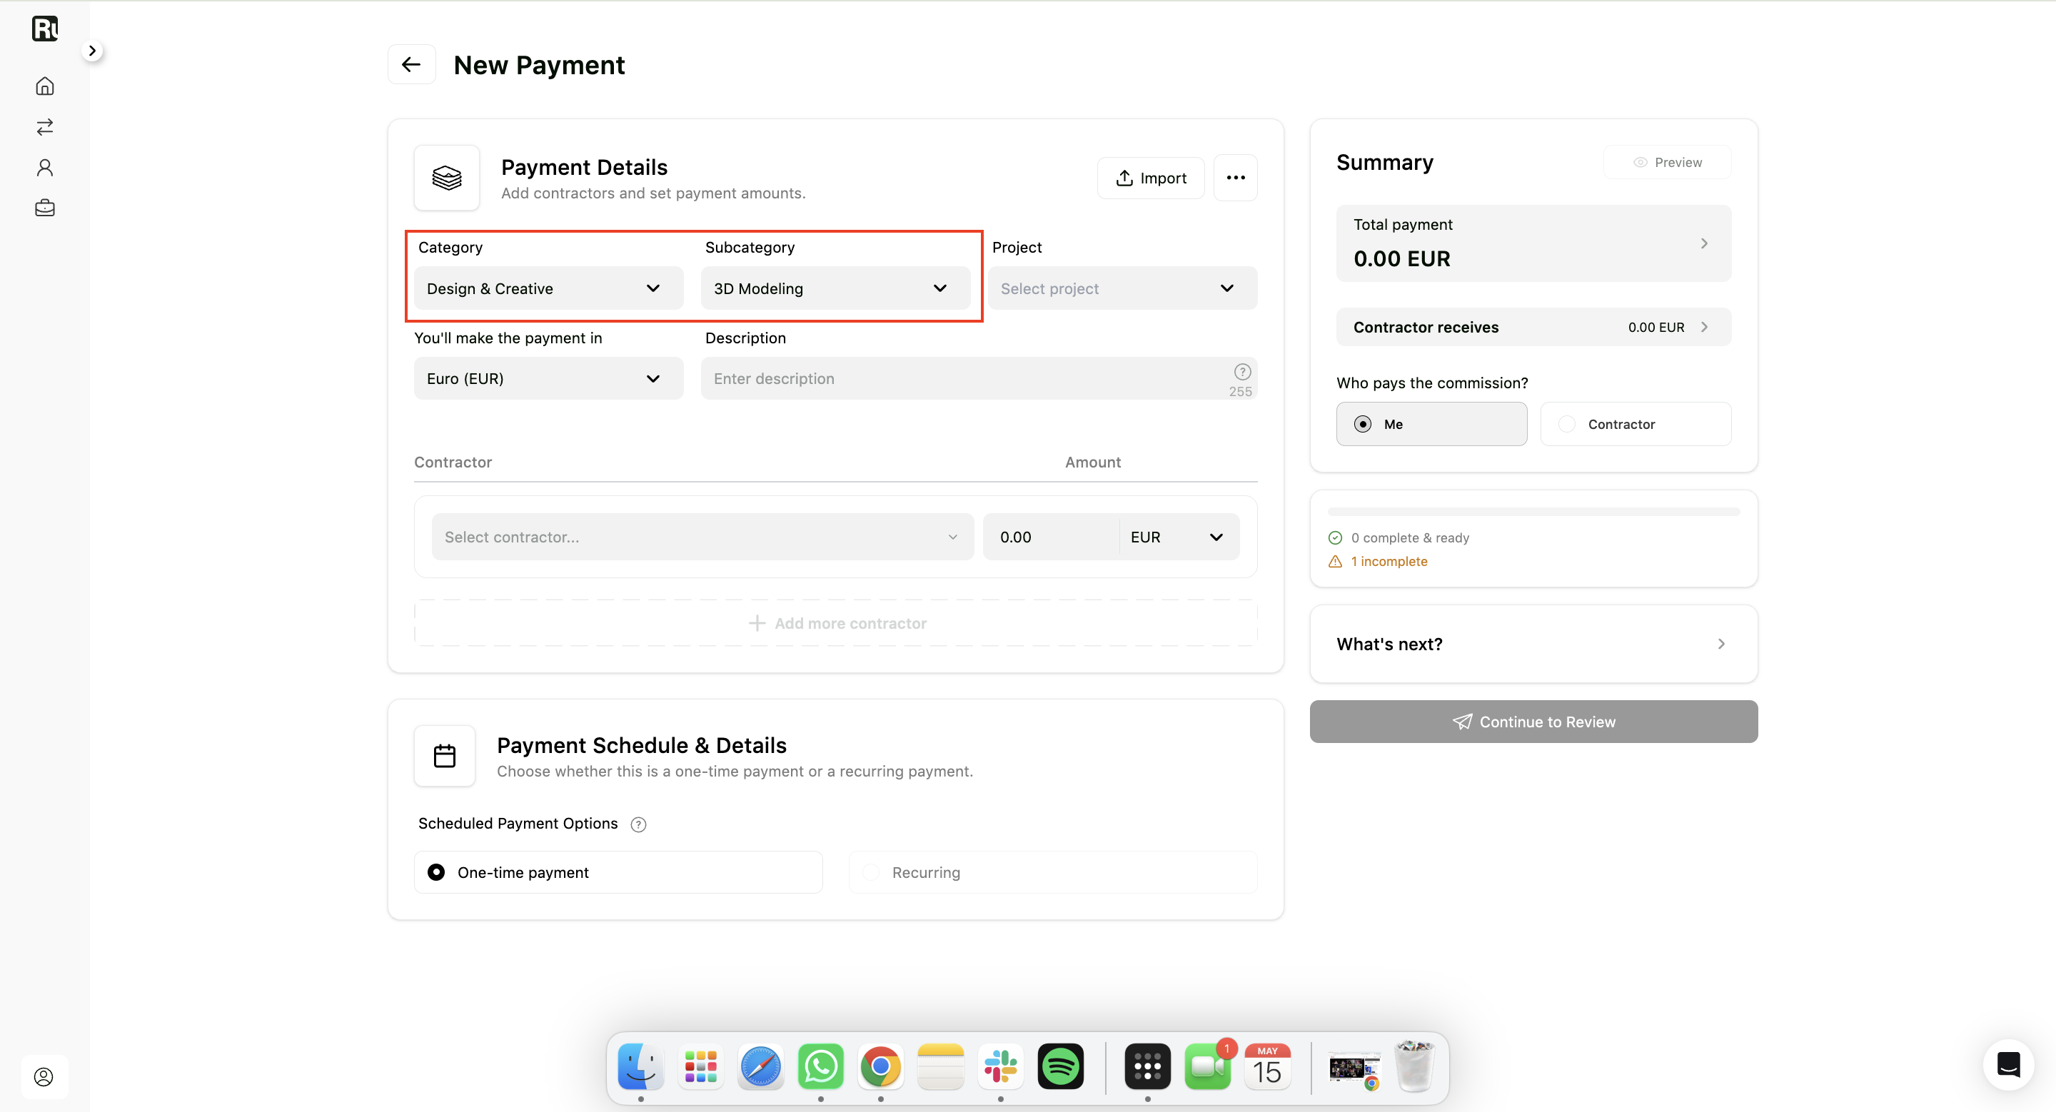
Task: Open the minimized Chrome window thumbnail in the Dock
Action: tap(1354, 1069)
